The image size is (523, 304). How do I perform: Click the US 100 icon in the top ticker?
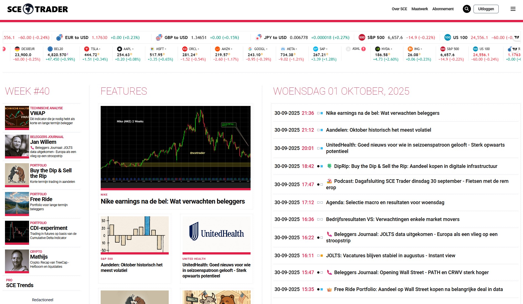pos(447,37)
